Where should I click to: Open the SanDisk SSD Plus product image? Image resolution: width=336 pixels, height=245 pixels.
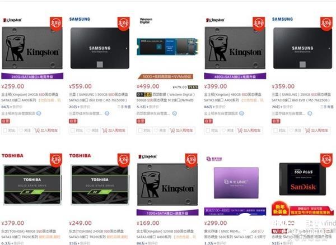pyautogui.click(x=302, y=179)
